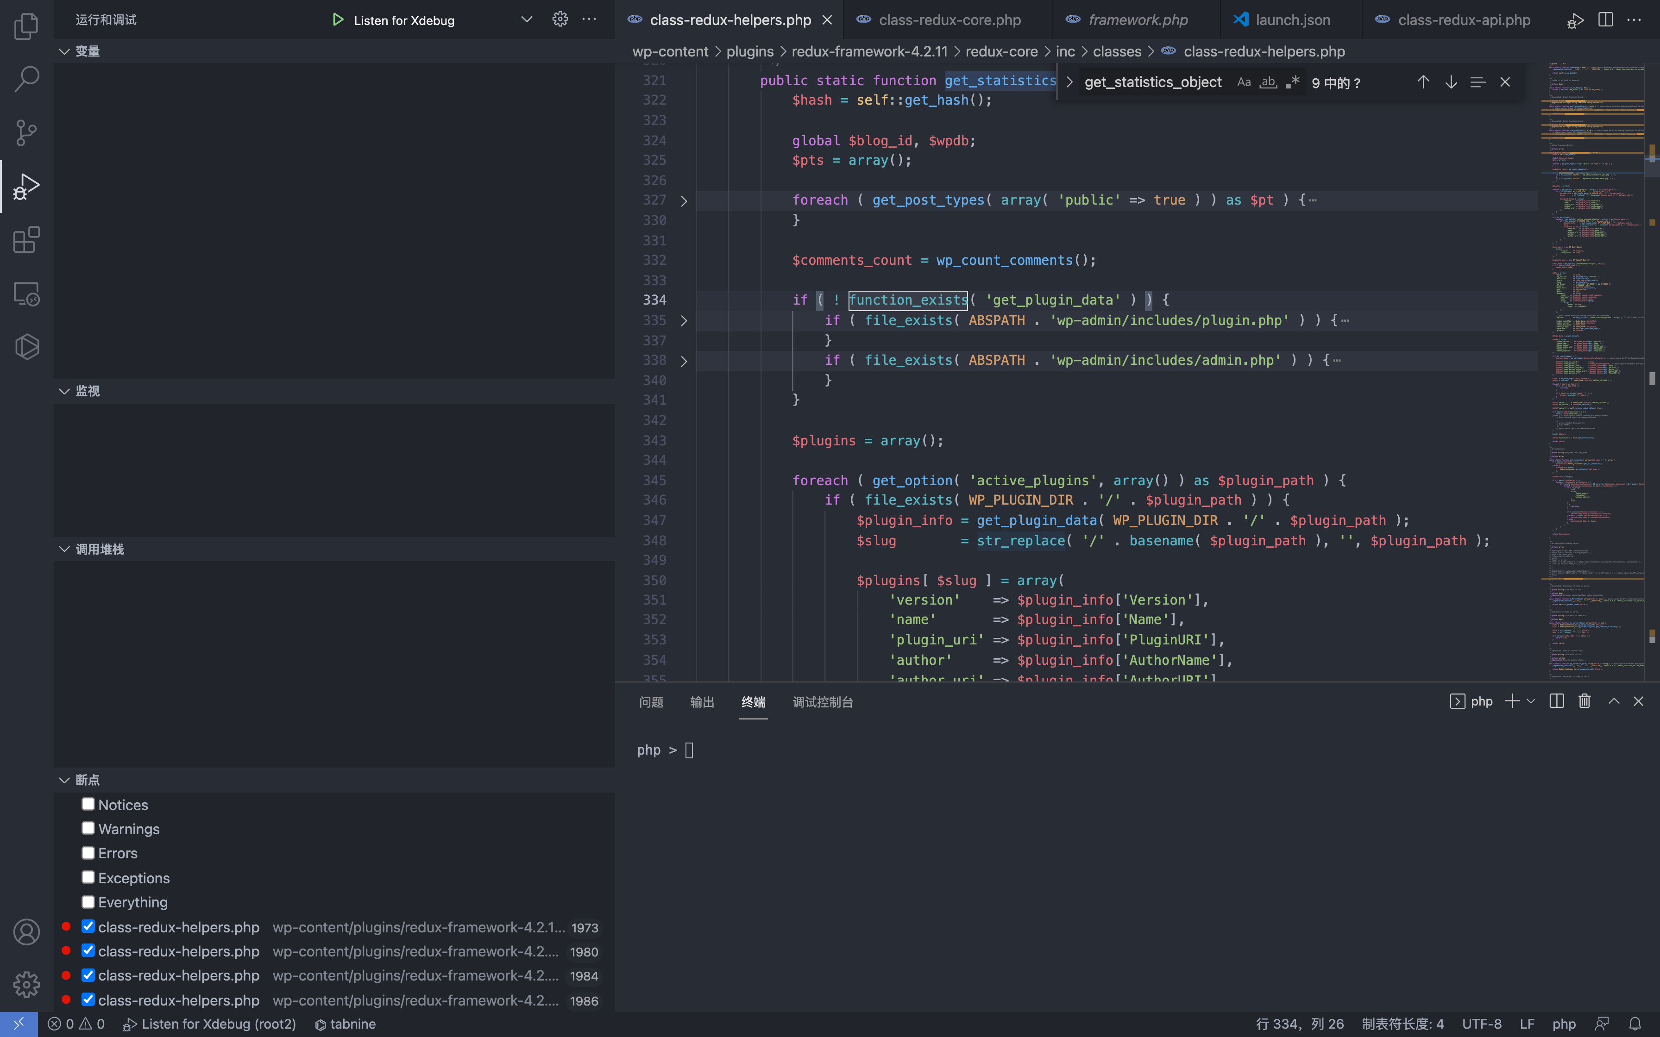Disable breakpoint at line 1973

[88, 926]
